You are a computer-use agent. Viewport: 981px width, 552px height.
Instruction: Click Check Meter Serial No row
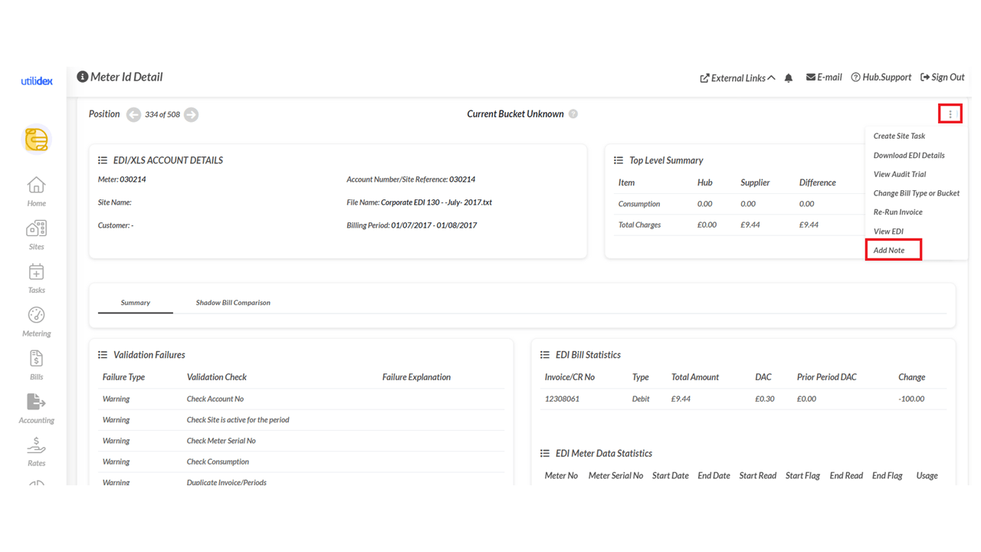tap(301, 441)
